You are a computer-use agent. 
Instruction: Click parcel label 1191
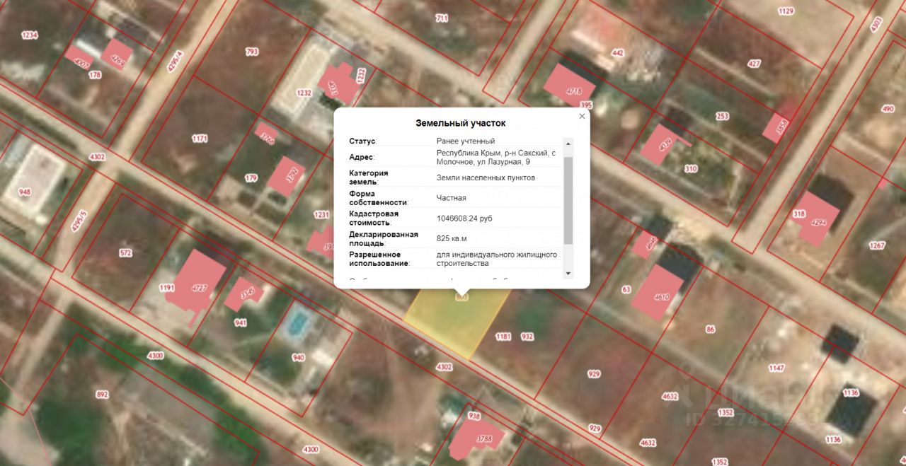tap(166, 288)
